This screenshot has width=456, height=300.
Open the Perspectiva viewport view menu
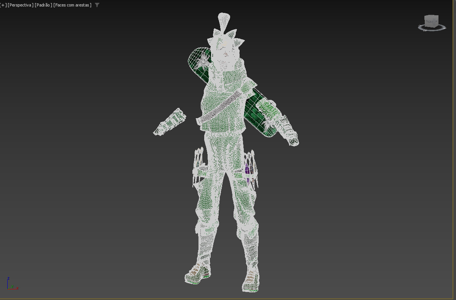pyautogui.click(x=20, y=5)
